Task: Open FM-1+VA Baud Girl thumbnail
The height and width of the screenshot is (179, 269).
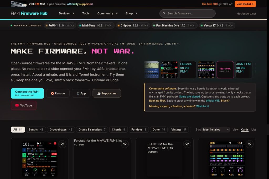Action: pyautogui.click(x=225, y=70)
